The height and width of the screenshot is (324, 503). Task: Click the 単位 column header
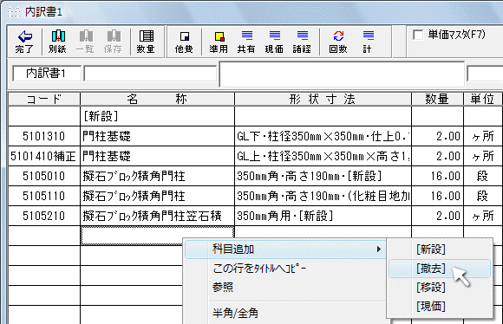pos(483,100)
